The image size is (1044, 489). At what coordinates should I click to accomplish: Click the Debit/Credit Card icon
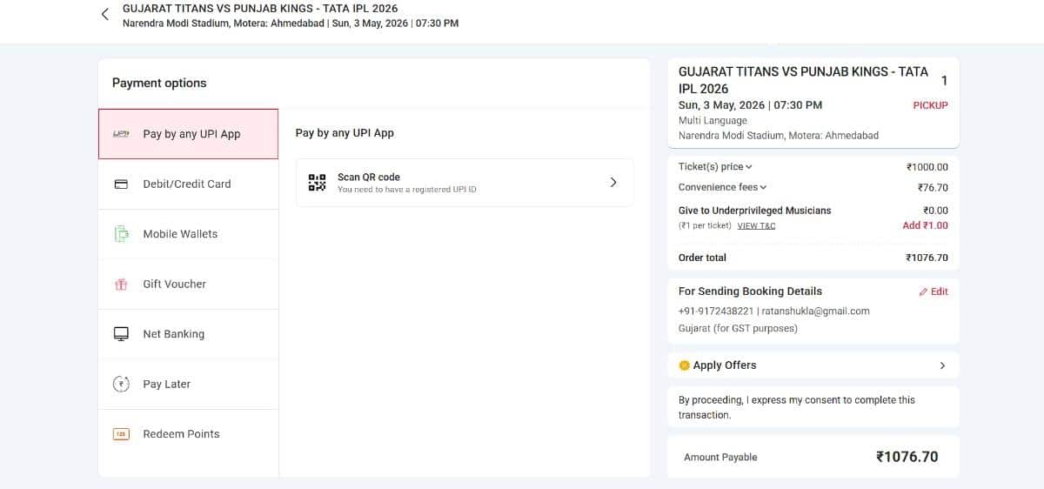click(122, 184)
